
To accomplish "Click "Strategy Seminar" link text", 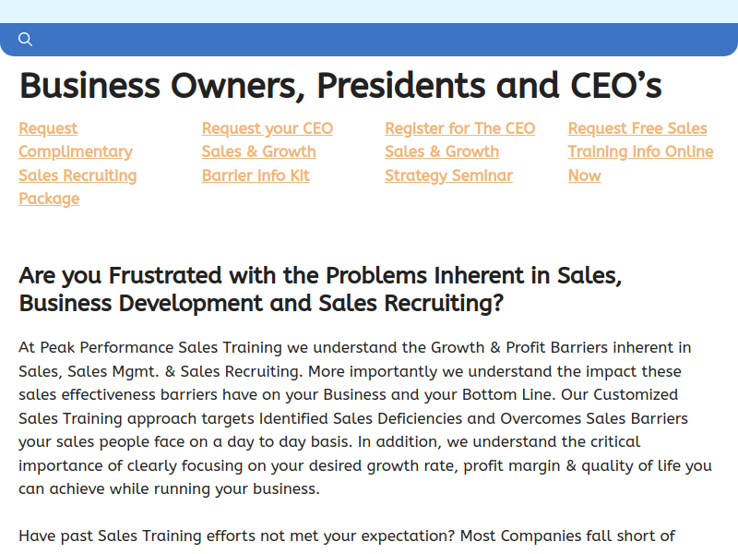I will (x=448, y=175).
